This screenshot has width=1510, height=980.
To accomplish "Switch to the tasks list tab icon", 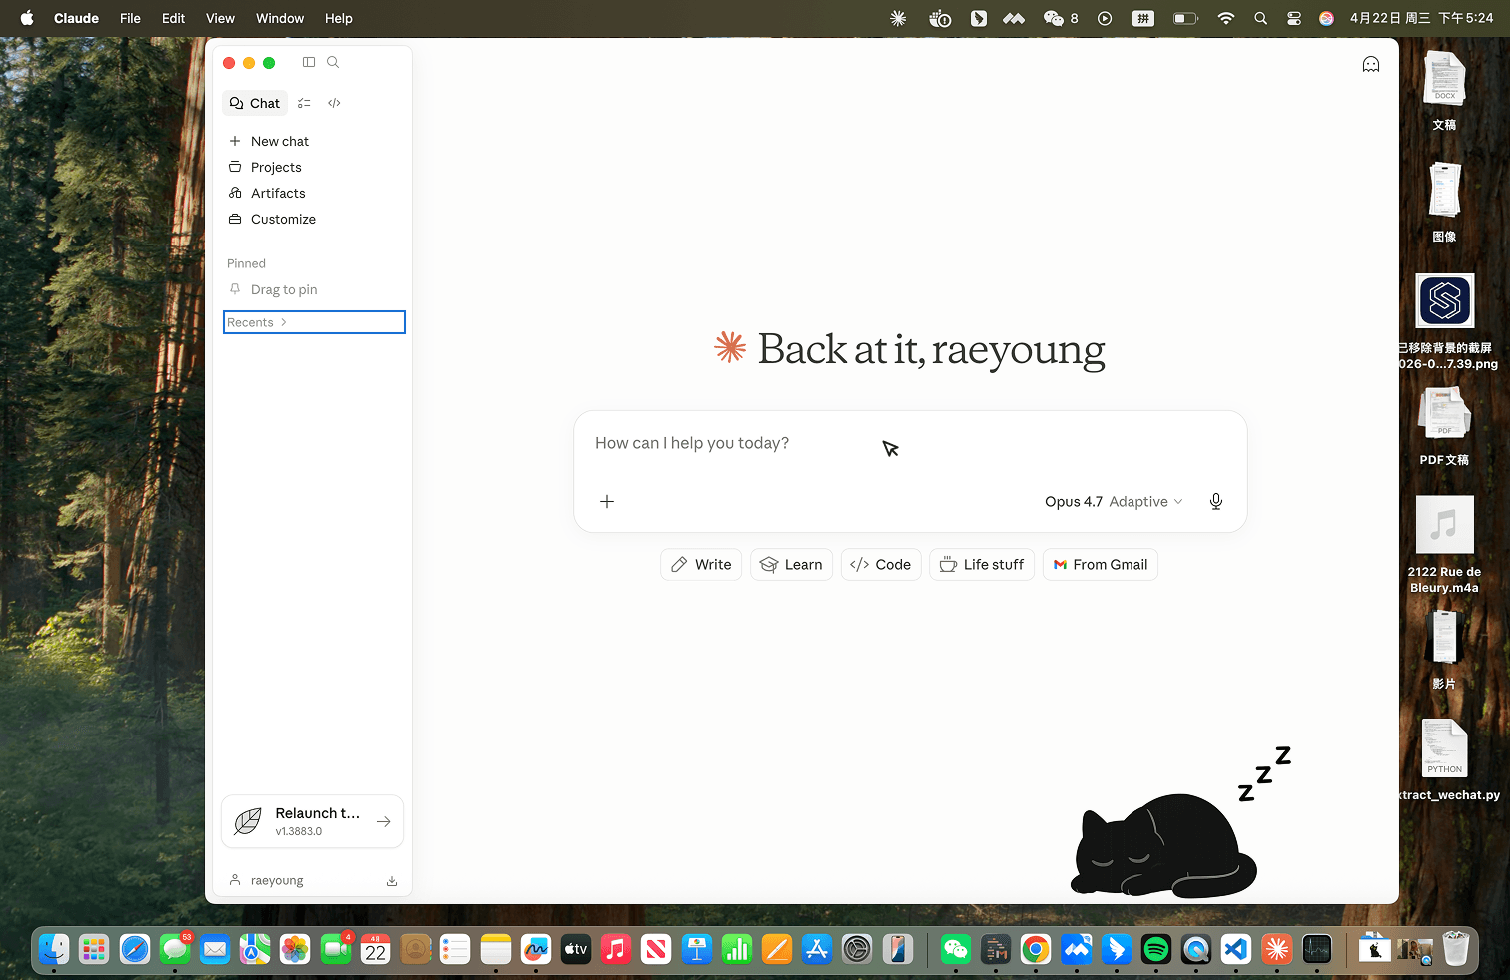I will coord(304,103).
